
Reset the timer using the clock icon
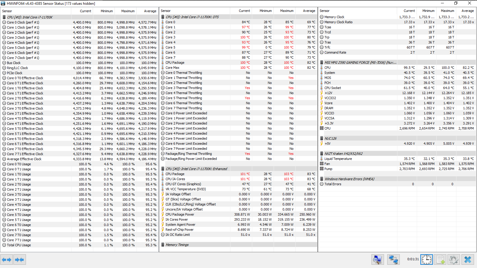[426, 260]
